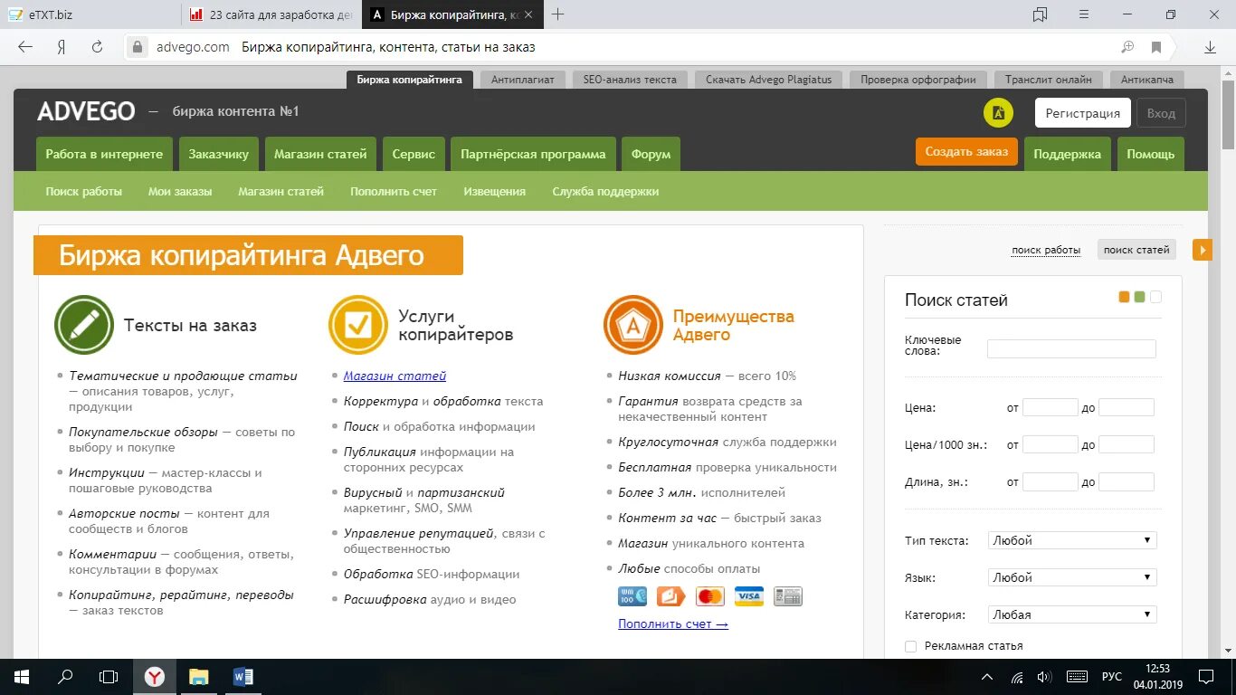This screenshot has height=695, width=1236.
Task: Click the Yandex 'Я' home button
Action: (x=62, y=47)
